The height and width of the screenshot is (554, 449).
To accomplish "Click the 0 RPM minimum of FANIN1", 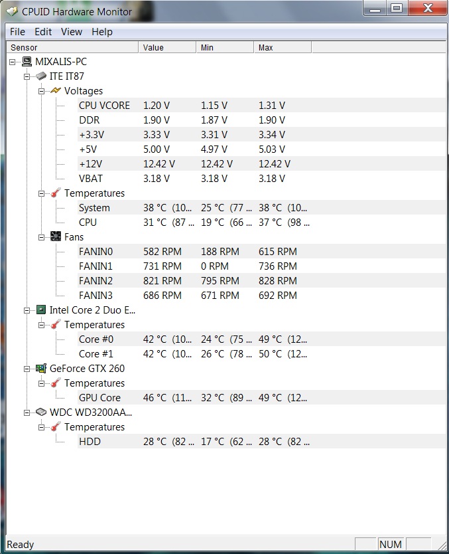I will tap(214, 266).
